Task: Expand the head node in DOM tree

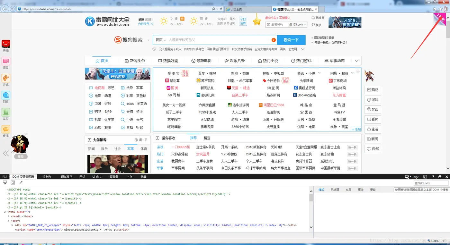Action: click(x=9, y=216)
